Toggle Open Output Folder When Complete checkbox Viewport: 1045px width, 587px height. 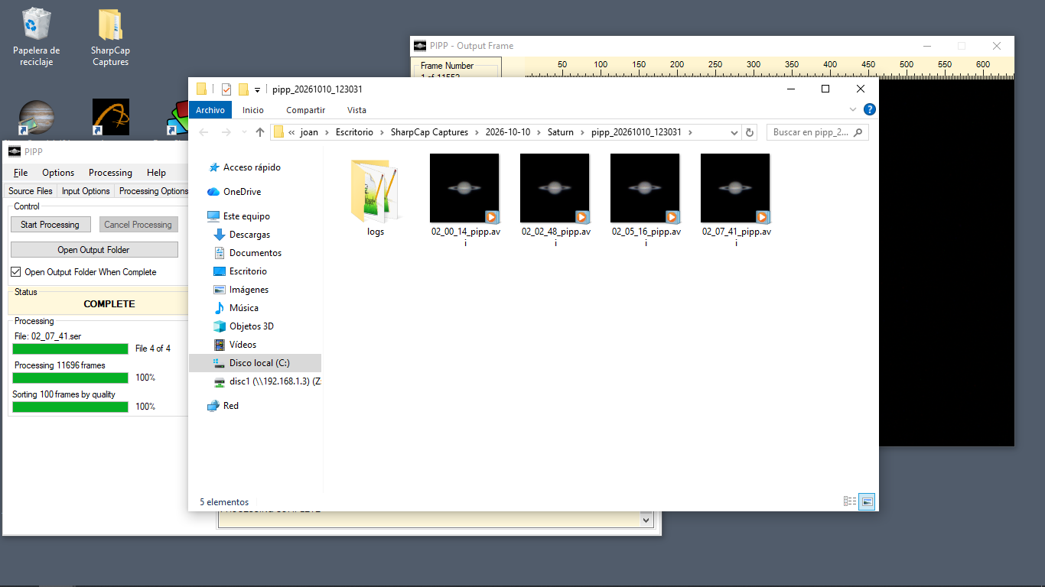(x=16, y=272)
